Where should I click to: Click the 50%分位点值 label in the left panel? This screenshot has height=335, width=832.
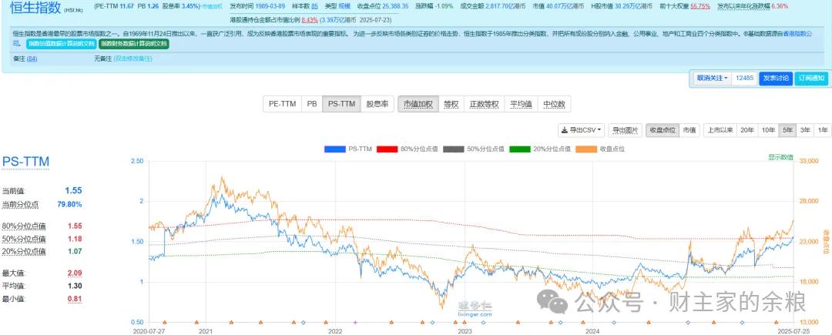pos(24,239)
